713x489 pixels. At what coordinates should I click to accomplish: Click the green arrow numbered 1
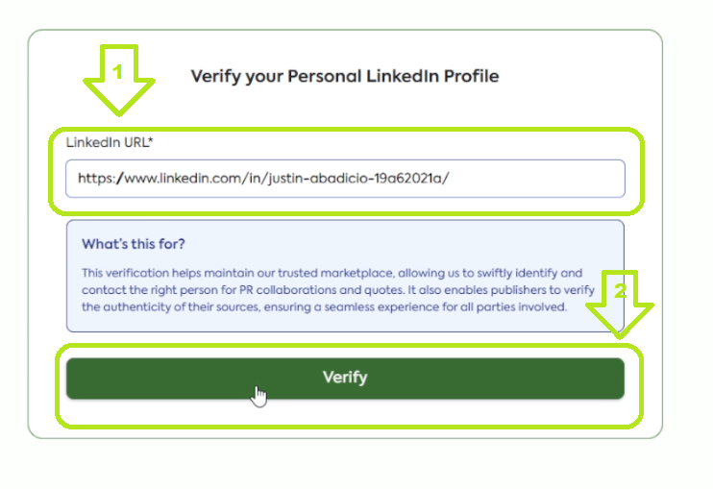(x=118, y=79)
